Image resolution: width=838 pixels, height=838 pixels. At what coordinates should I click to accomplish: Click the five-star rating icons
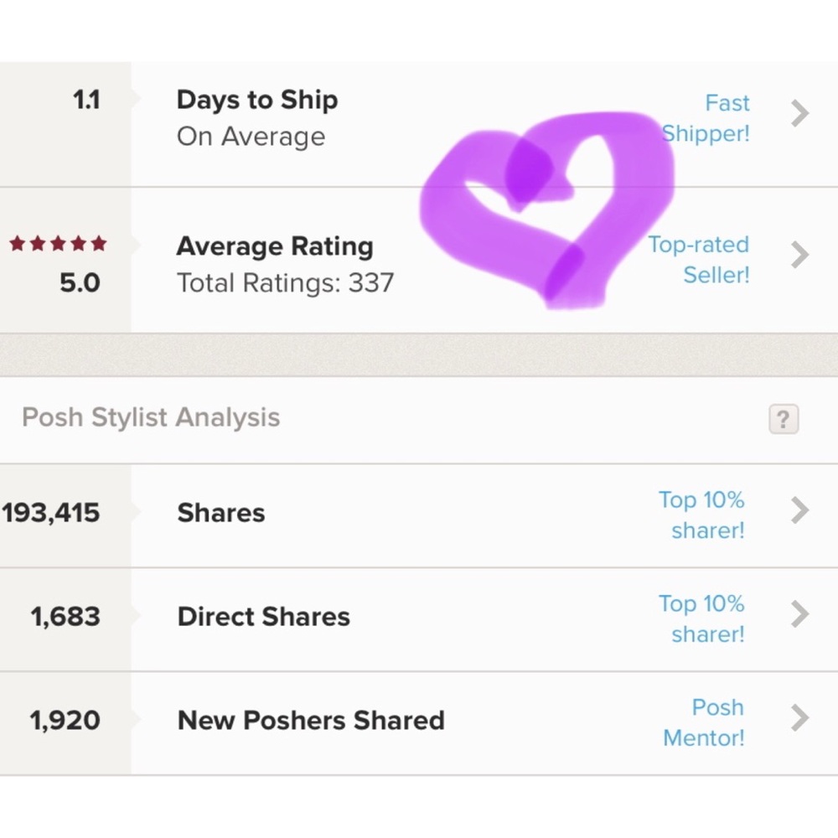pyautogui.click(x=58, y=244)
